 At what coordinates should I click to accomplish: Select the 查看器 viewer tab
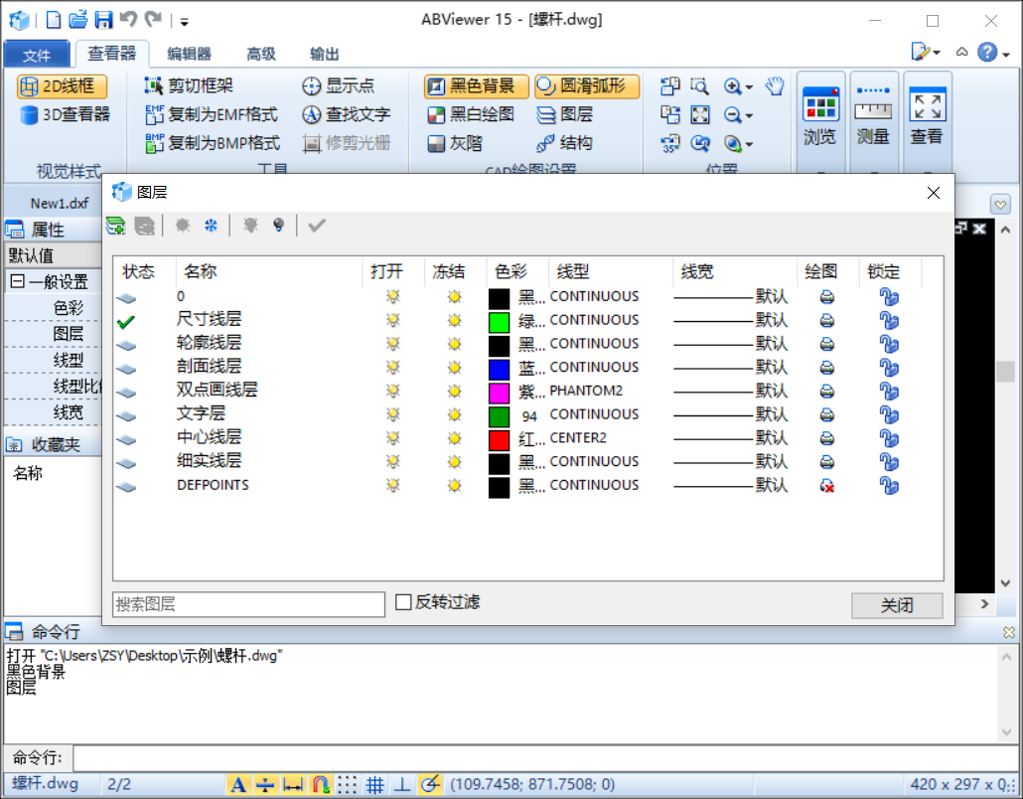tap(111, 53)
